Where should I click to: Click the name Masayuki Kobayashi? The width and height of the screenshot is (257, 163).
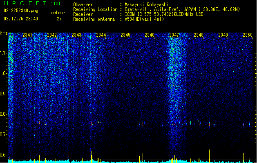pos(147,4)
